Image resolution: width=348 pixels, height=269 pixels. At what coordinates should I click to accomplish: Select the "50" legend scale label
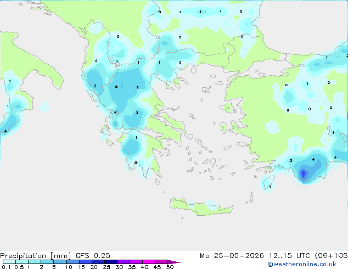[x=170, y=267]
